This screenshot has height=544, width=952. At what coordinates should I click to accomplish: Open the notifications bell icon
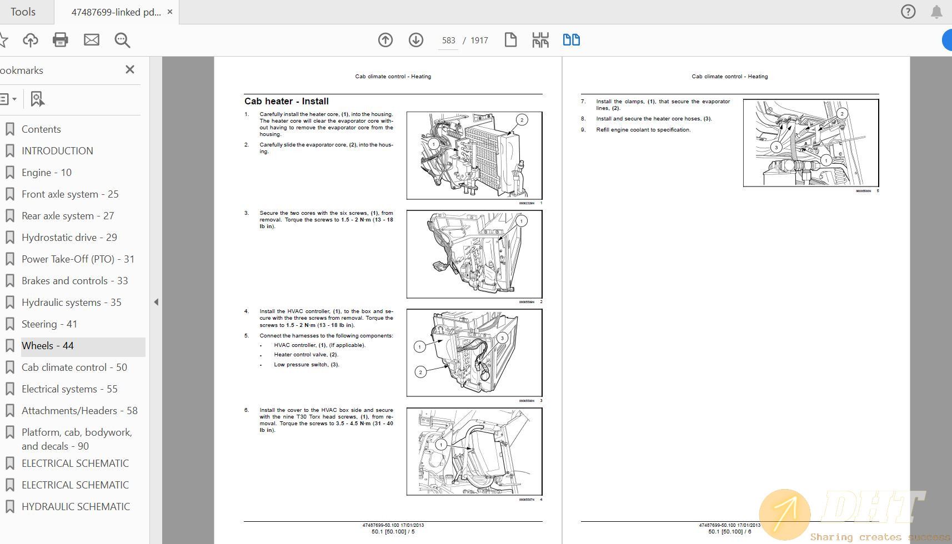936,12
